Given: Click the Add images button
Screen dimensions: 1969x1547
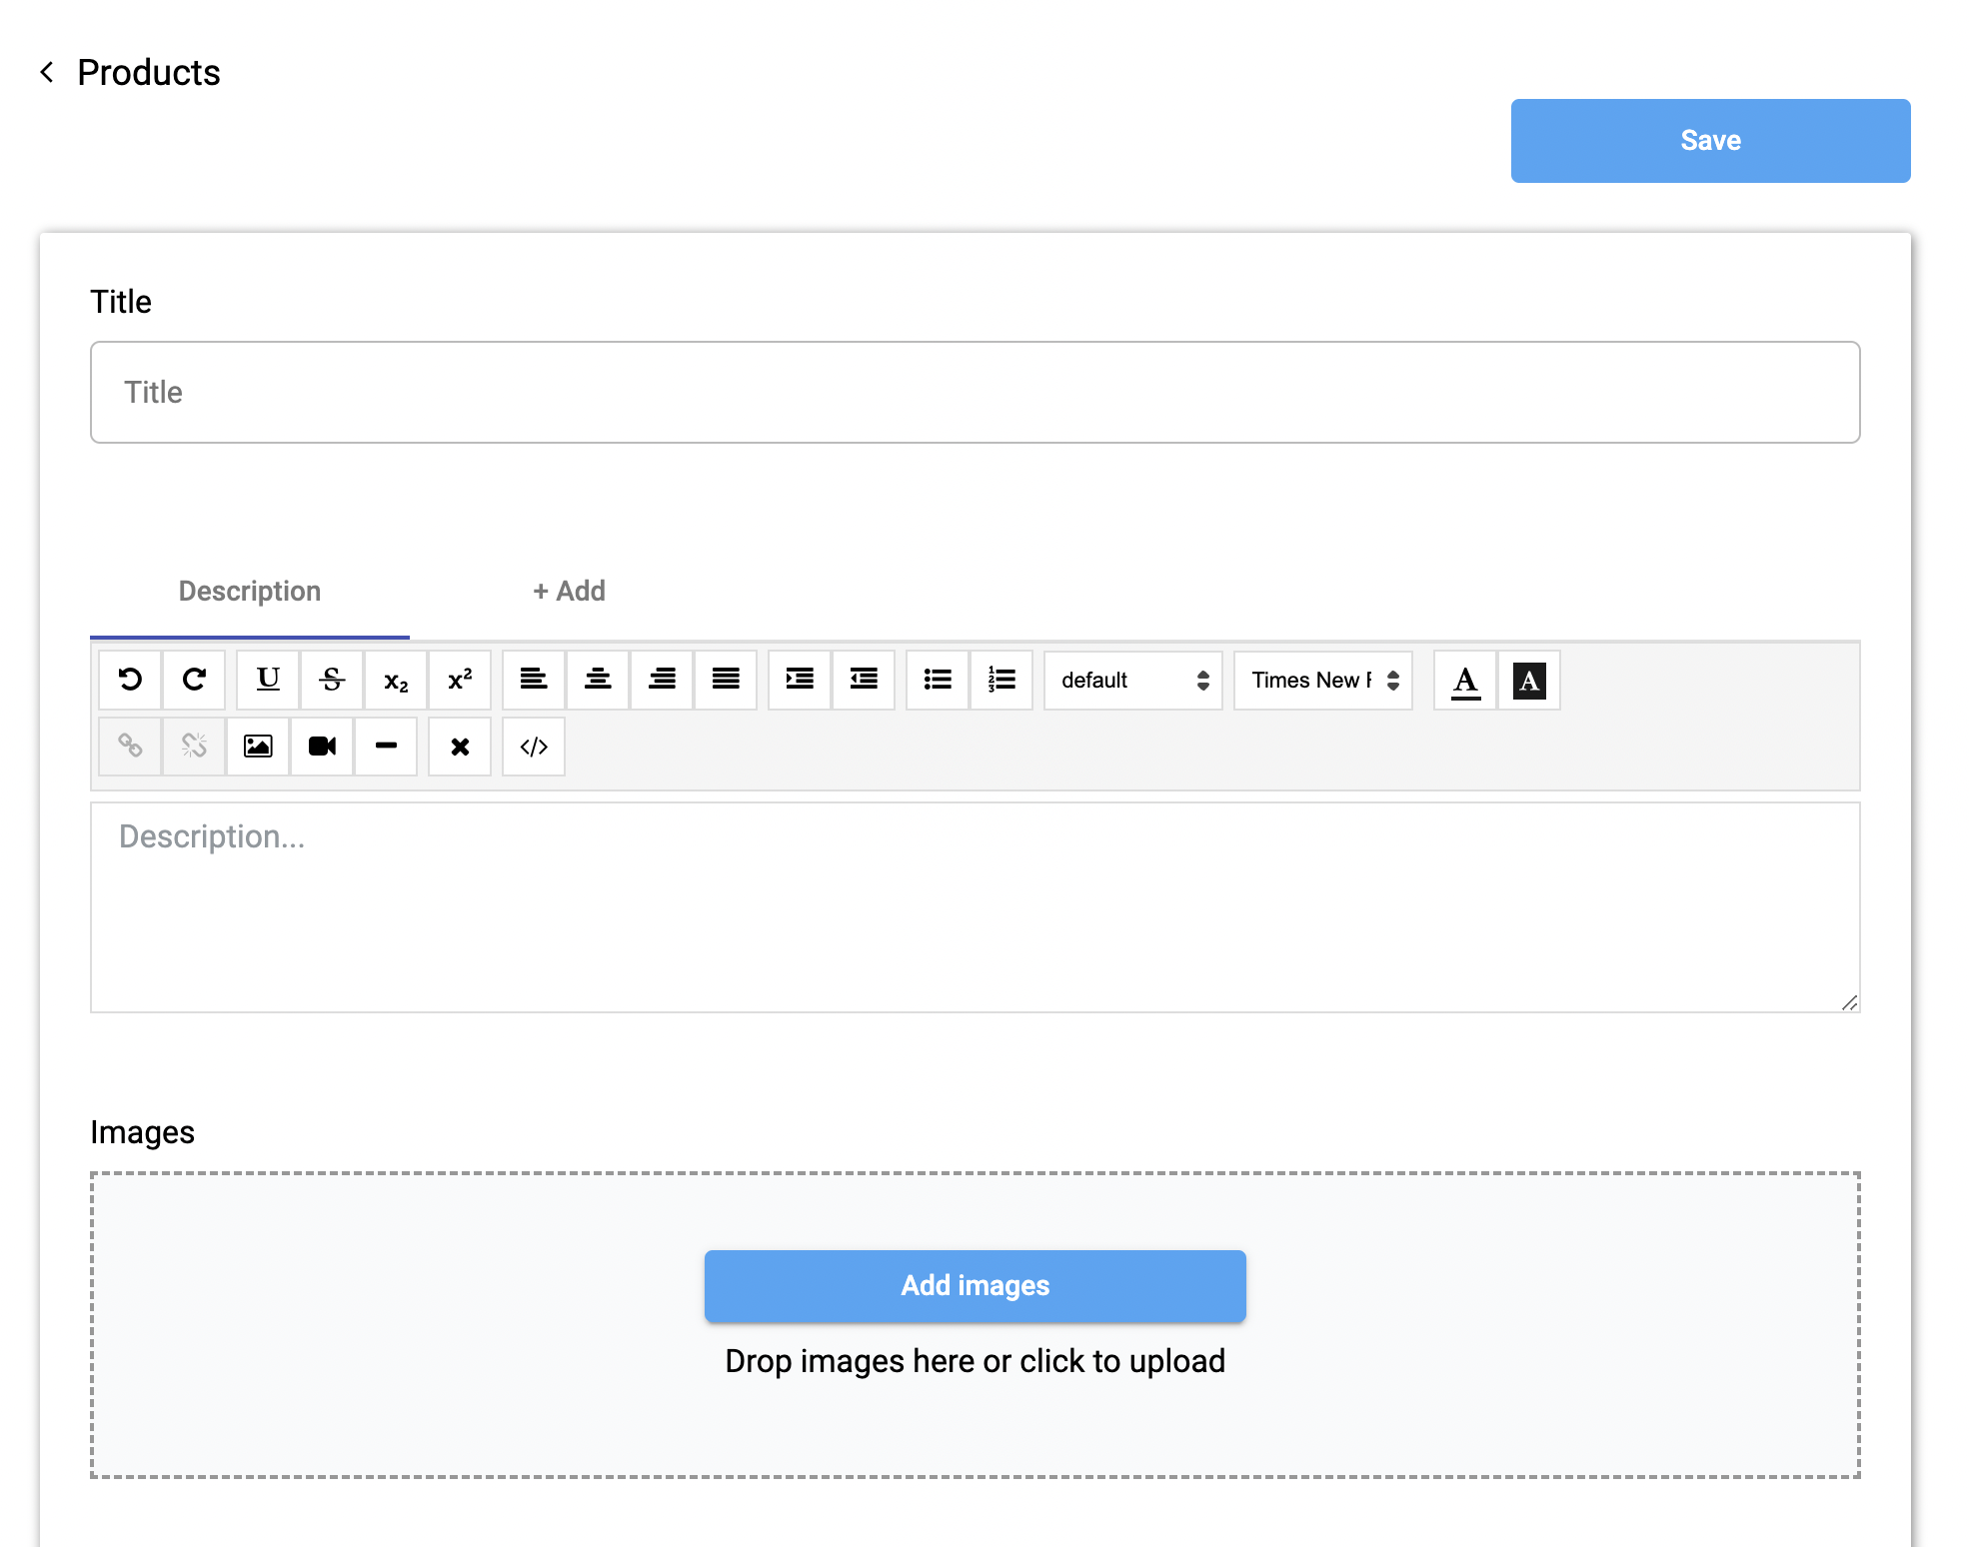Looking at the screenshot, I should point(975,1285).
